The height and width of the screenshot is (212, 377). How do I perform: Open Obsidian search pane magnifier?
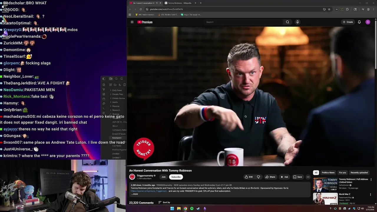[x=116, y=79]
